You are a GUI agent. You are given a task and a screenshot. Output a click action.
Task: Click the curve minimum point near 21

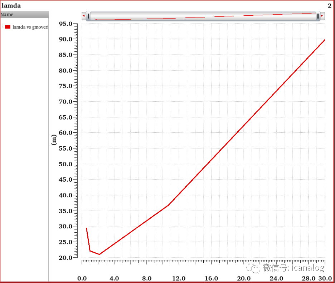click(99, 254)
